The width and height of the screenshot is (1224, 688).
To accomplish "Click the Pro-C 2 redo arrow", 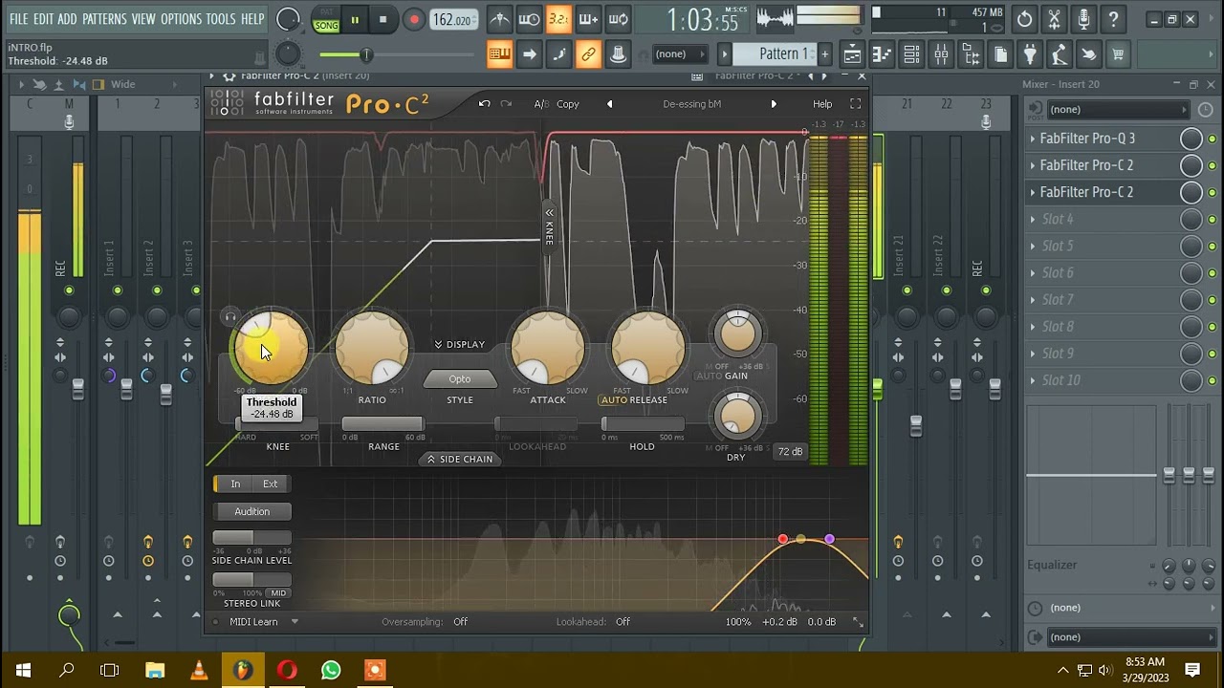I will 506,103.
